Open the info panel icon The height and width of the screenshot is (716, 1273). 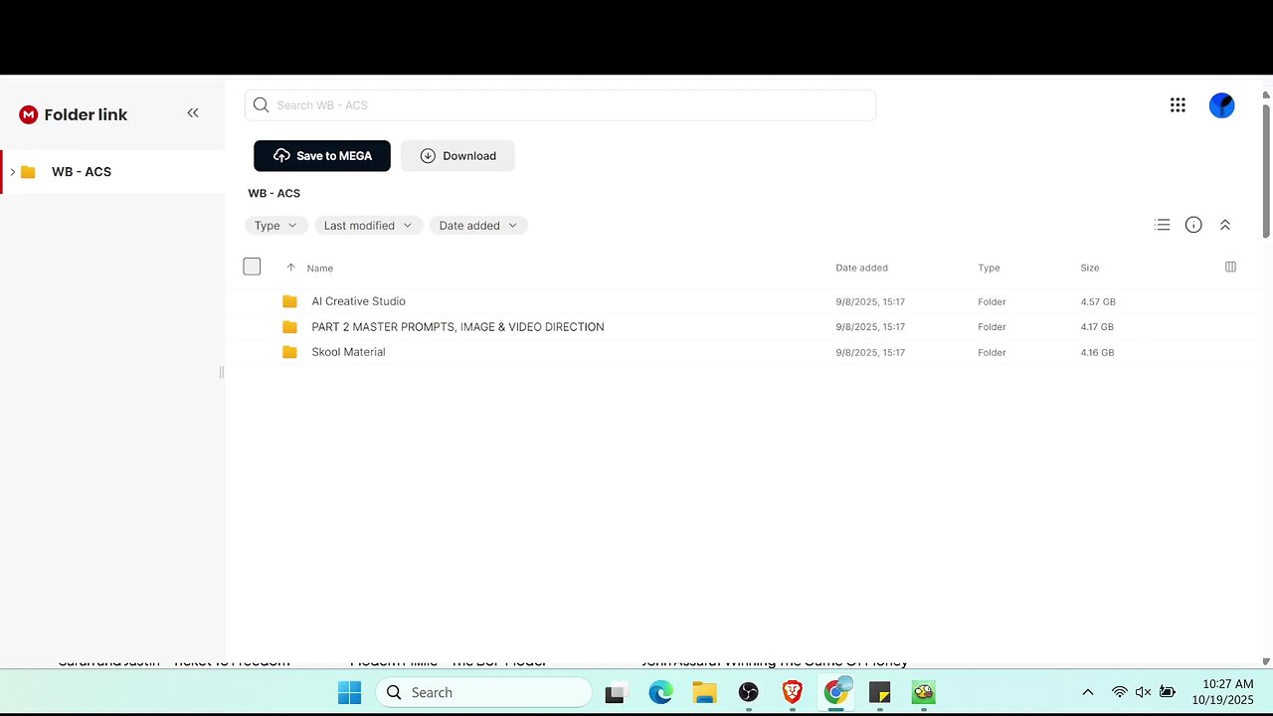pyautogui.click(x=1193, y=225)
